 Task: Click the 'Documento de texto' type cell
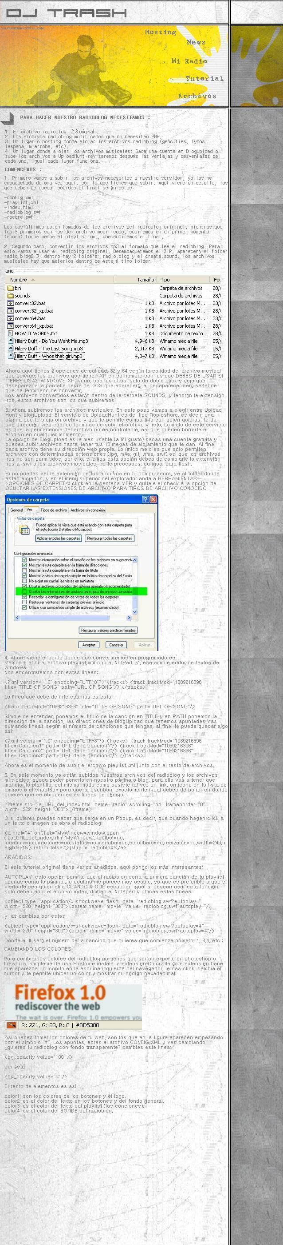click(181, 333)
